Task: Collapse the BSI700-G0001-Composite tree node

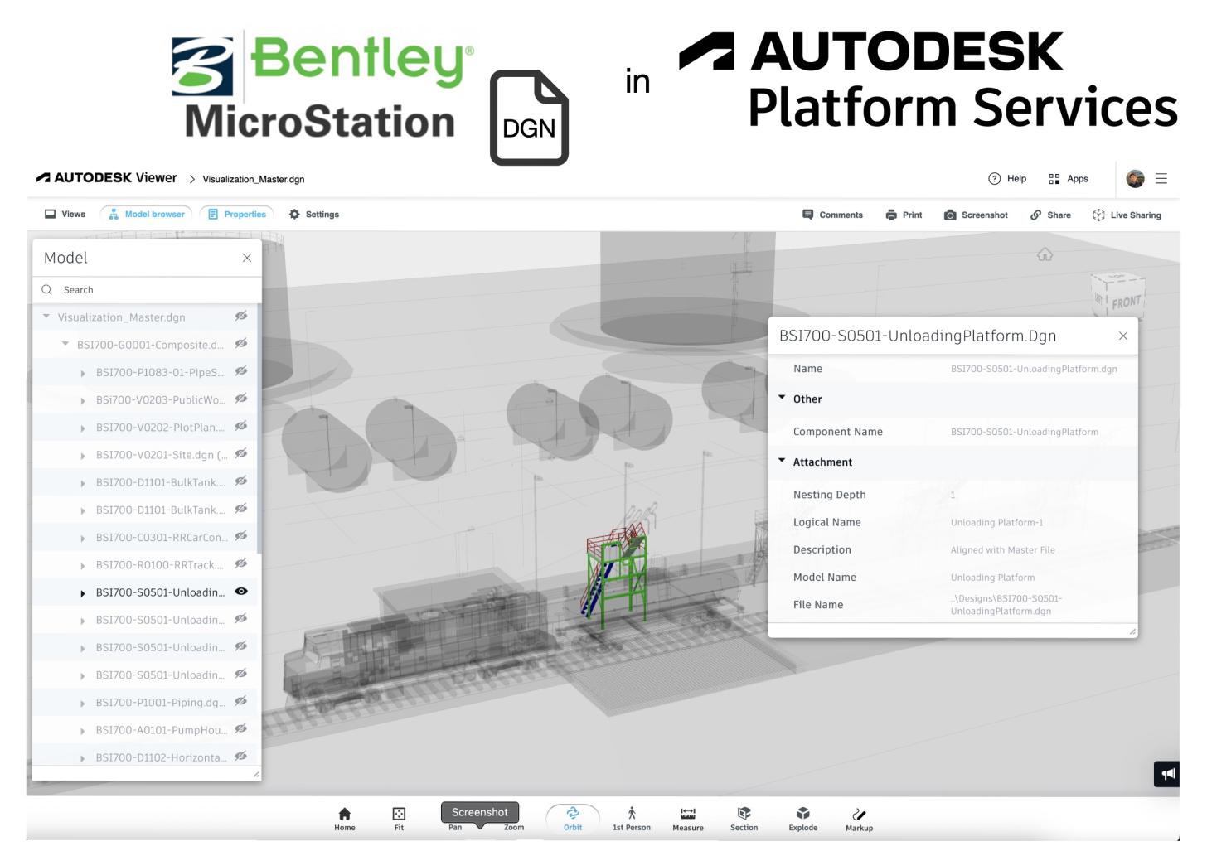Action: (x=65, y=344)
